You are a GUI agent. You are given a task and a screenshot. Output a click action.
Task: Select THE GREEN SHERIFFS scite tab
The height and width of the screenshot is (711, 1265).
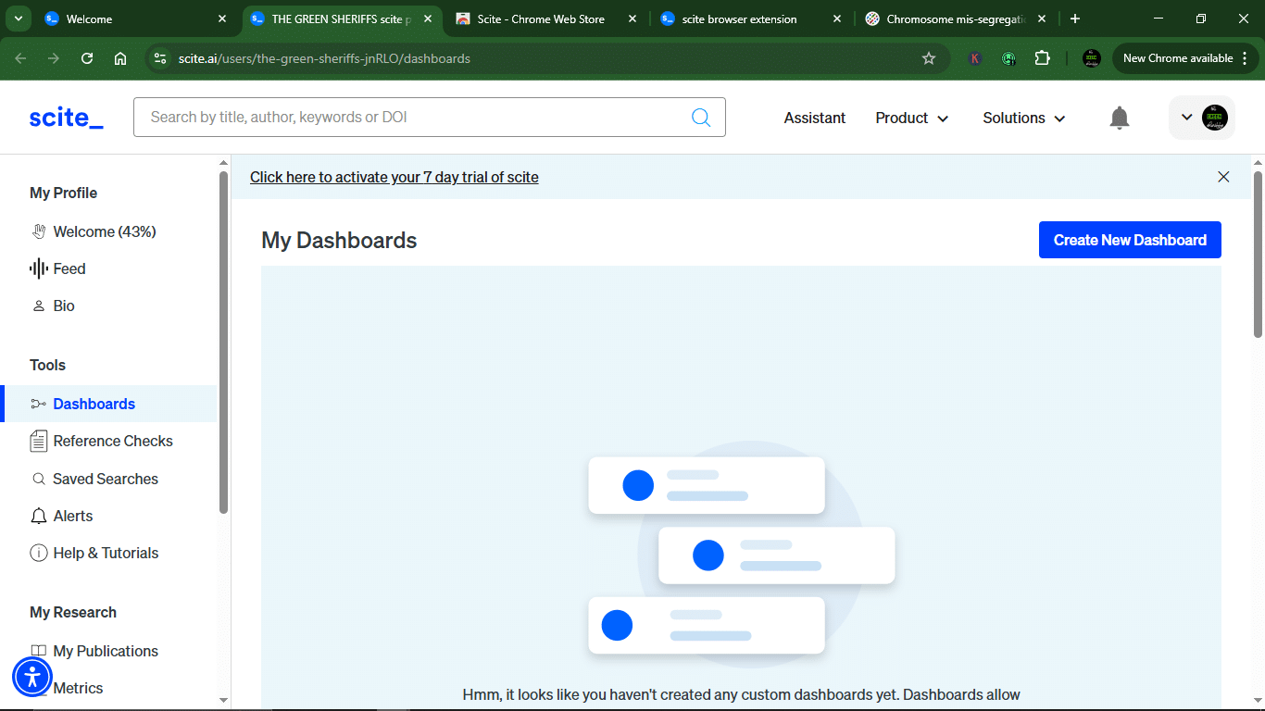[x=341, y=19]
